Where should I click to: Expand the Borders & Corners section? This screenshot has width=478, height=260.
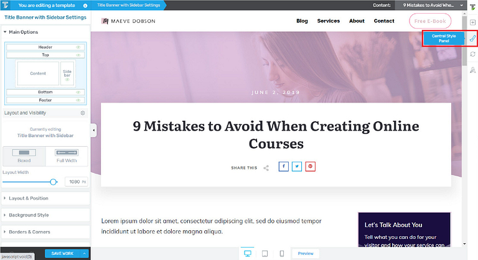45,231
